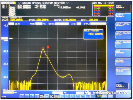Viewport: 133px width, 100px height.
Task: Click the AUT OFS status icon
Action: pos(57,96)
